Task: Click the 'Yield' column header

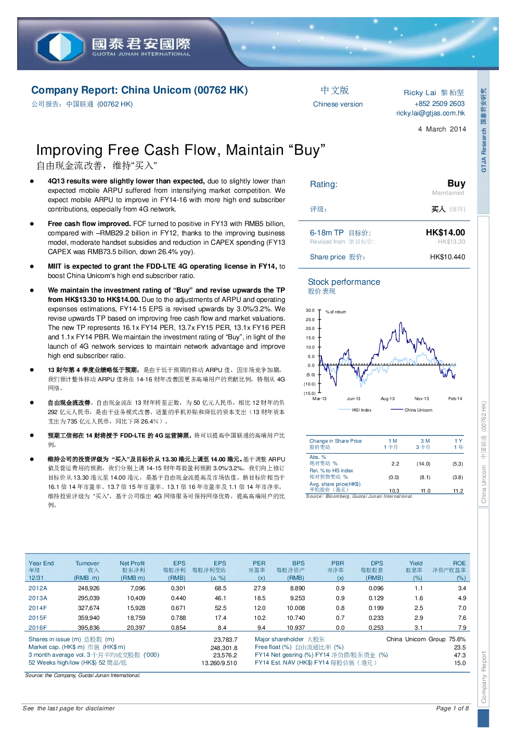Action: click(x=416, y=563)
